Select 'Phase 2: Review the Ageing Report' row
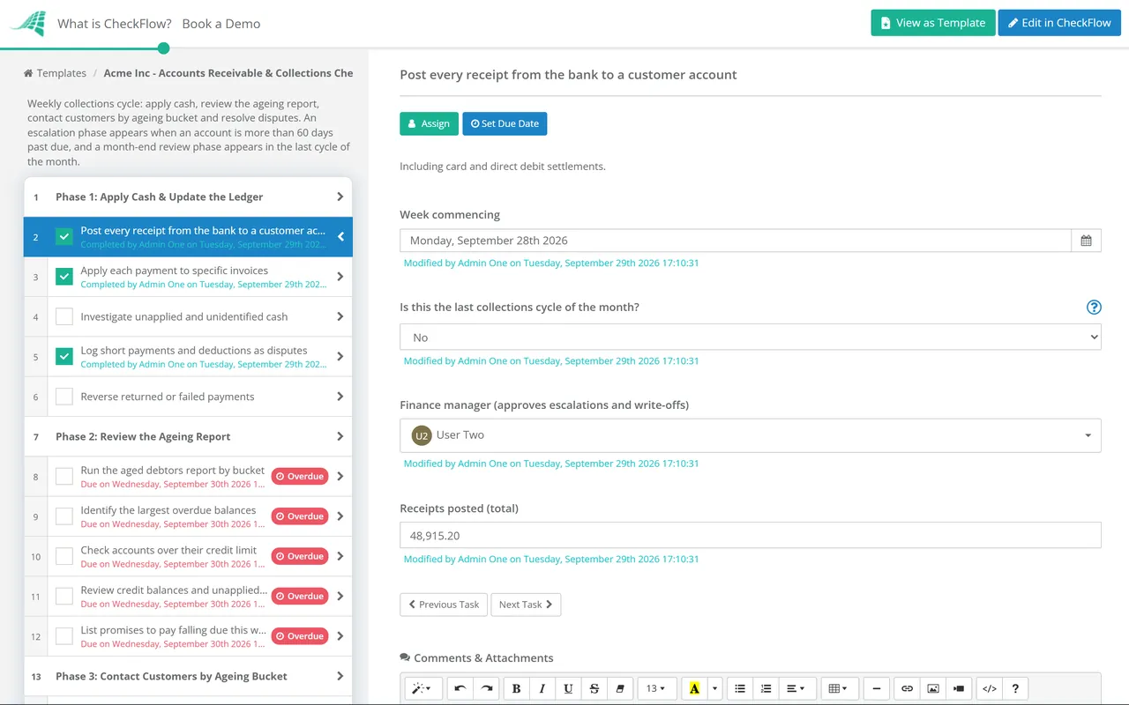Image resolution: width=1129 pixels, height=705 pixels. coord(188,437)
